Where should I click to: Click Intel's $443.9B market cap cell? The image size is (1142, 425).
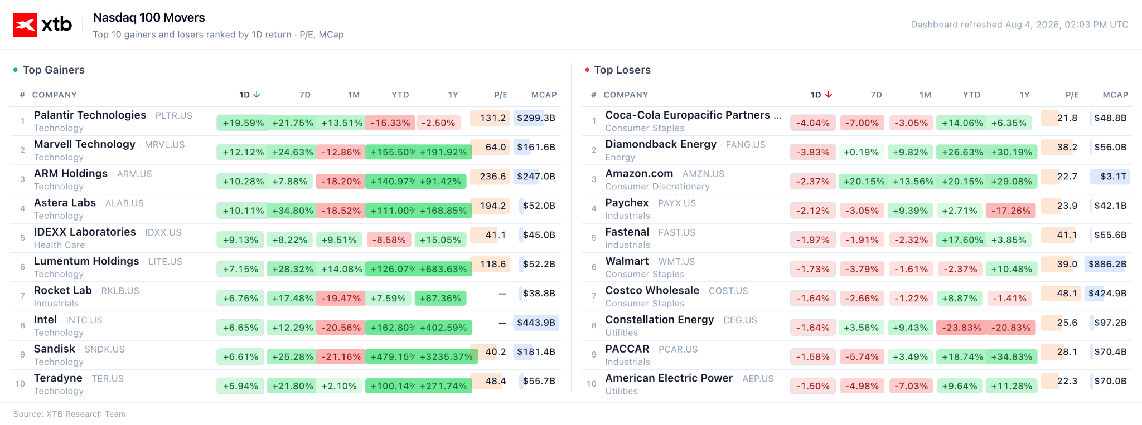point(536,323)
